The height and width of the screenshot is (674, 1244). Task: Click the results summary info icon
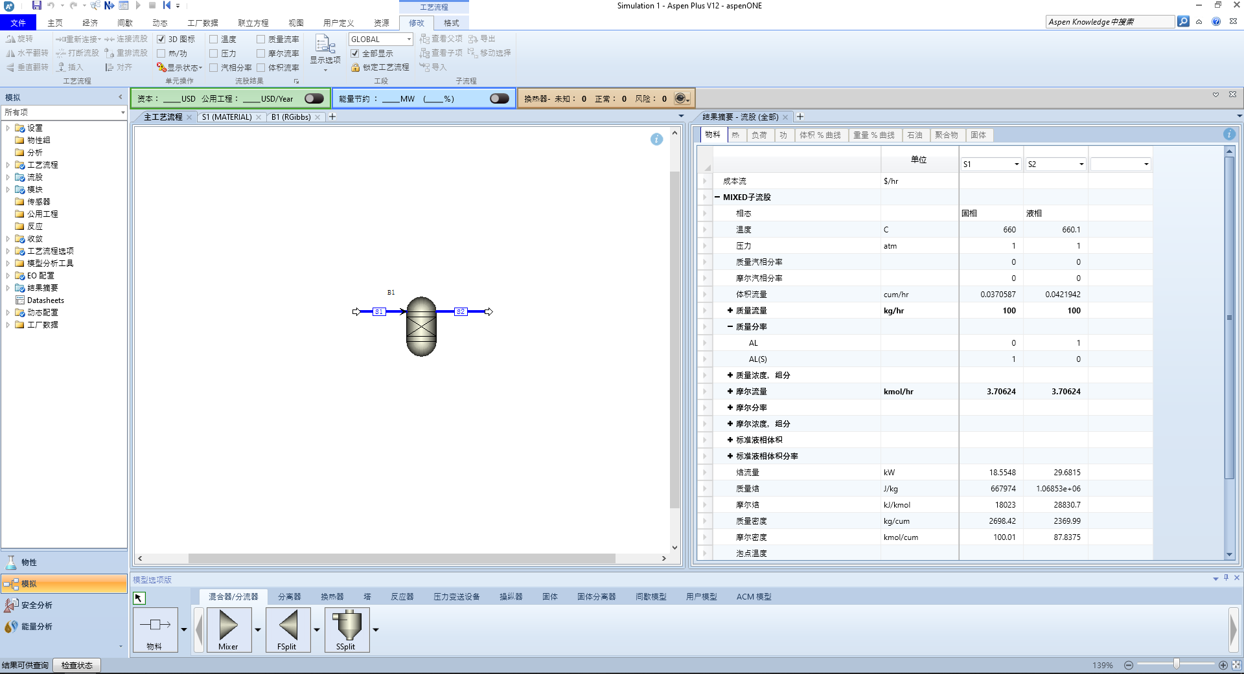pos(1229,134)
